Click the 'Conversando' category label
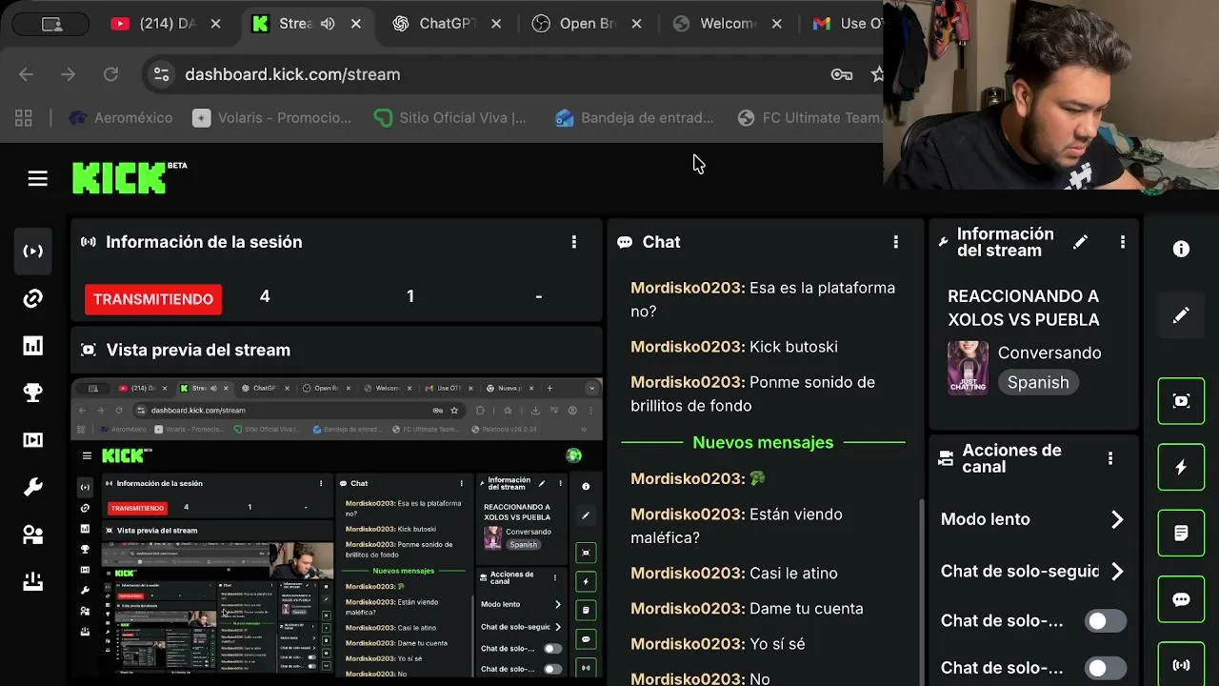Image resolution: width=1219 pixels, height=686 pixels. pyautogui.click(x=1049, y=353)
